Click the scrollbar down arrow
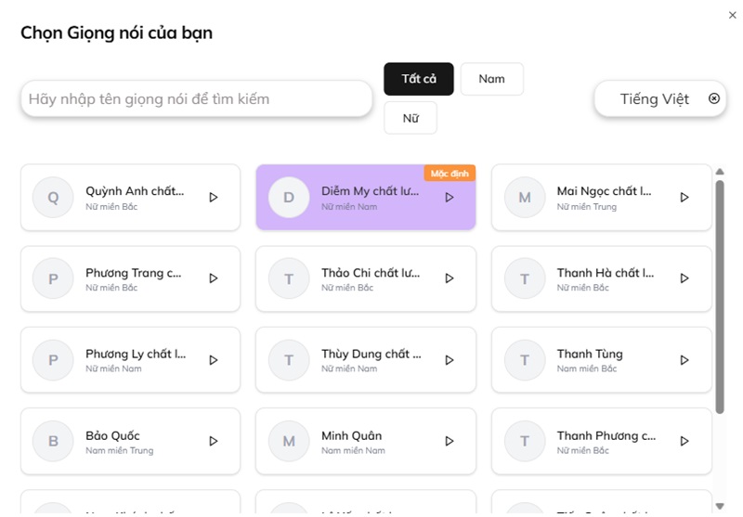This screenshot has height=517, width=743. [x=720, y=506]
